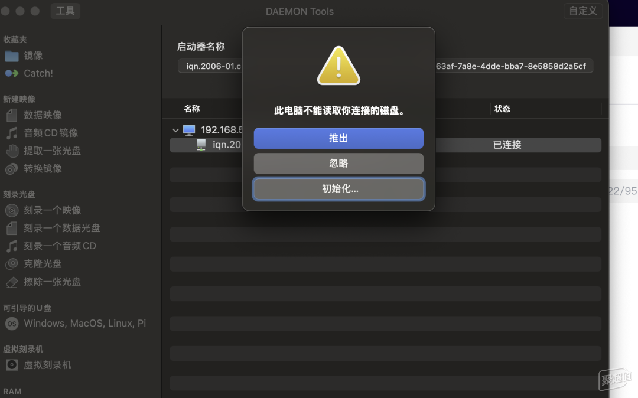This screenshot has height=398, width=638.
Task: Click the 刻录一个映像 disc icon
Action: pos(12,210)
